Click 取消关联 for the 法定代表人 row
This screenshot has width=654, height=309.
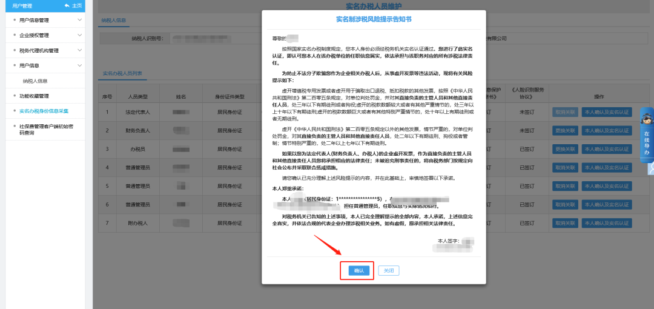click(564, 112)
